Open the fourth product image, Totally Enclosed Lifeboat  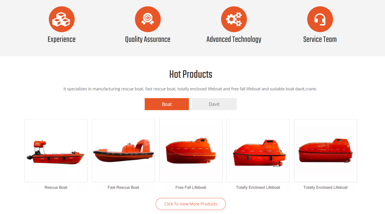coord(258,151)
